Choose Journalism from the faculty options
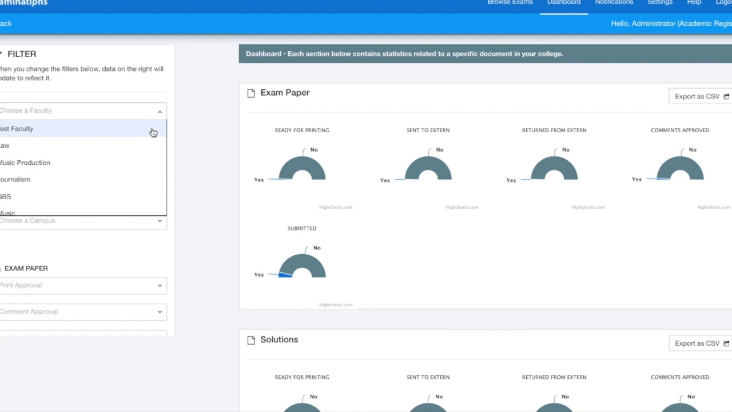Viewport: 732px width, 412px height. coord(83,180)
